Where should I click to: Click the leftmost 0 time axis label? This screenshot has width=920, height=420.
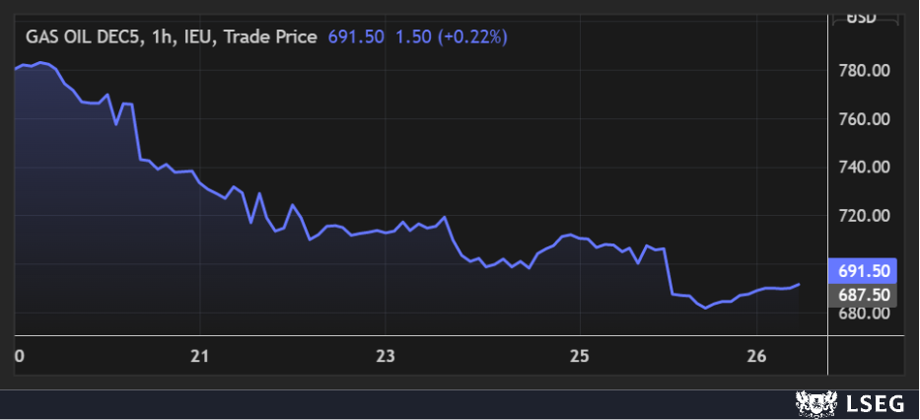pos(20,356)
